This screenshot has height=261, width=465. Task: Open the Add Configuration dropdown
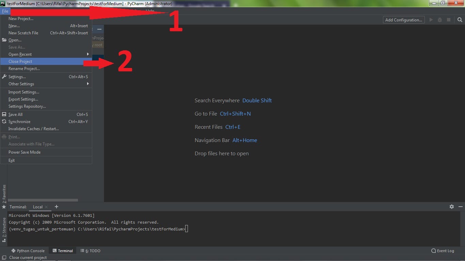click(x=403, y=20)
